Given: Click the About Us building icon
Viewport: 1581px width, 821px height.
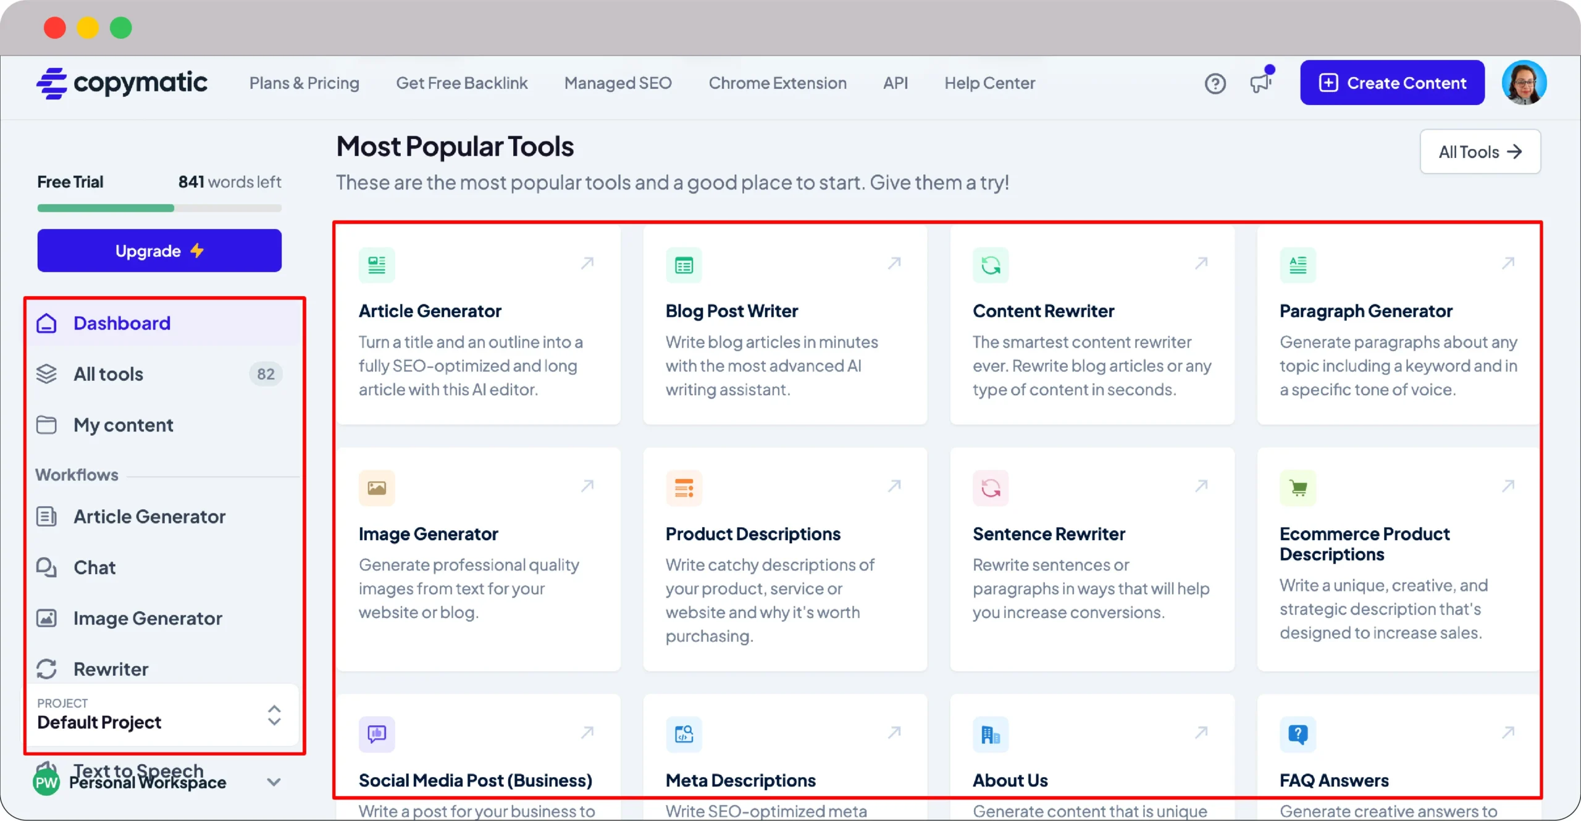Looking at the screenshot, I should tap(991, 734).
